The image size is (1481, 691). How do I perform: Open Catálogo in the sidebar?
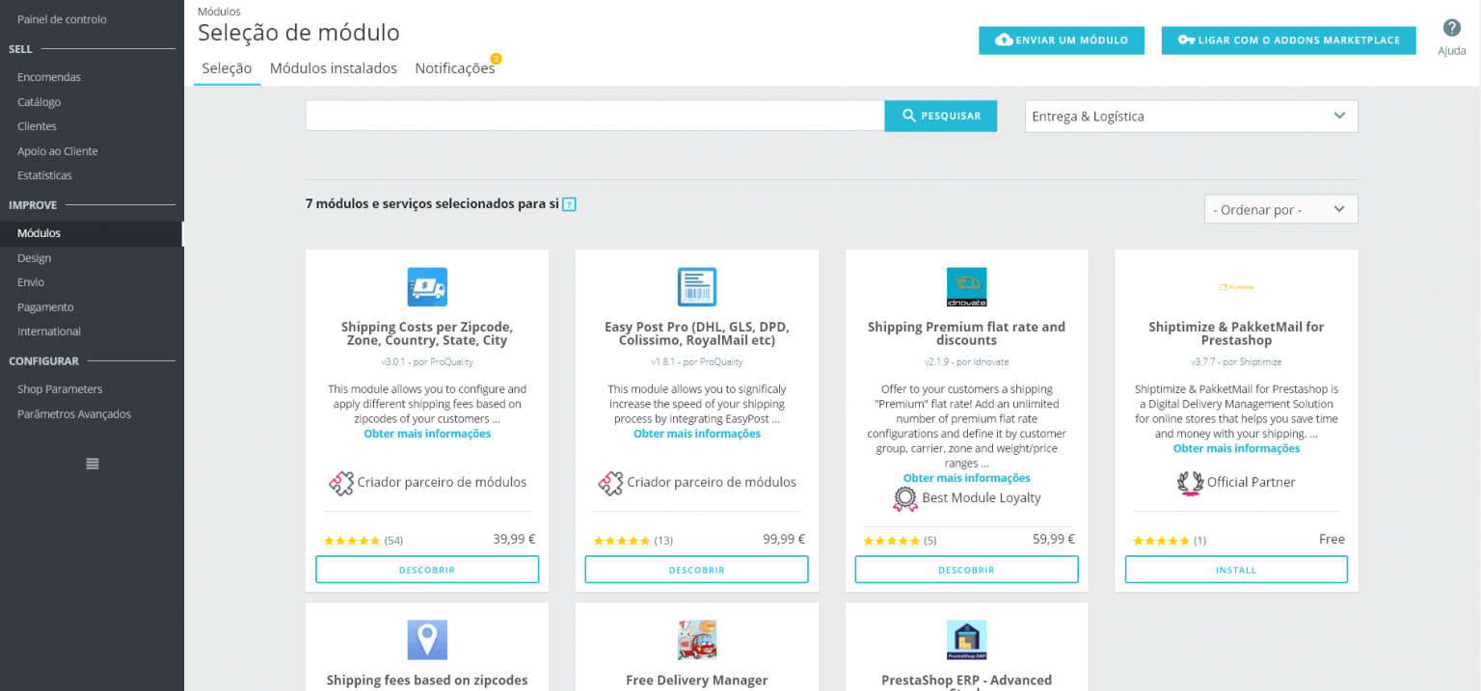coord(40,102)
